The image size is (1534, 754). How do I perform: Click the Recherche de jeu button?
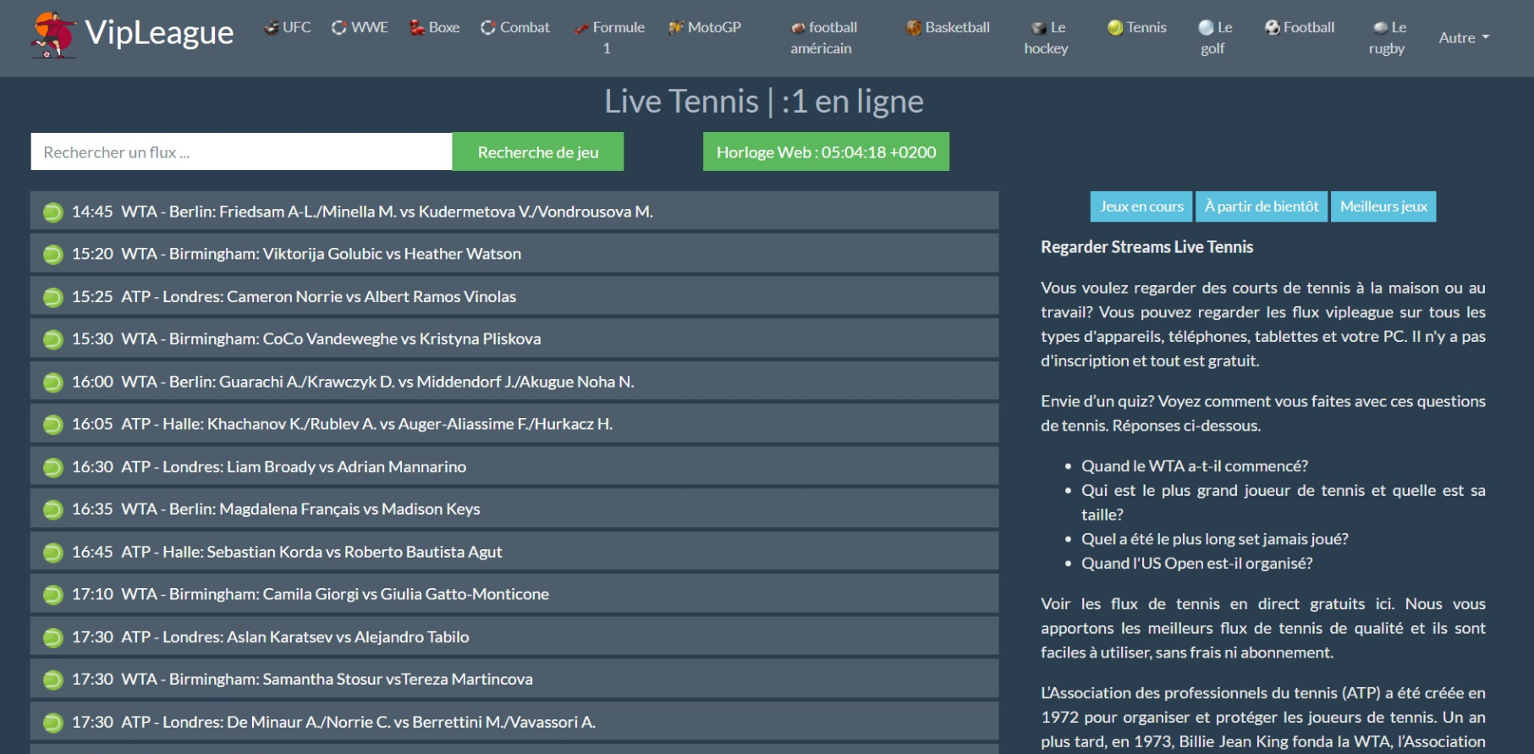538,151
